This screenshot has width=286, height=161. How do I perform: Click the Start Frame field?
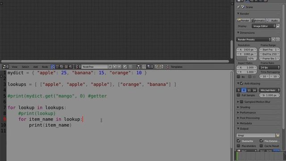click(x=269, y=50)
